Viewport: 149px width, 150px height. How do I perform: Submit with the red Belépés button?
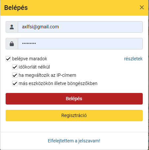coord(74,99)
